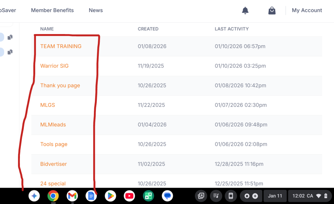334x204 pixels.
Task: Click the shopping bag icon
Action: (272, 10)
